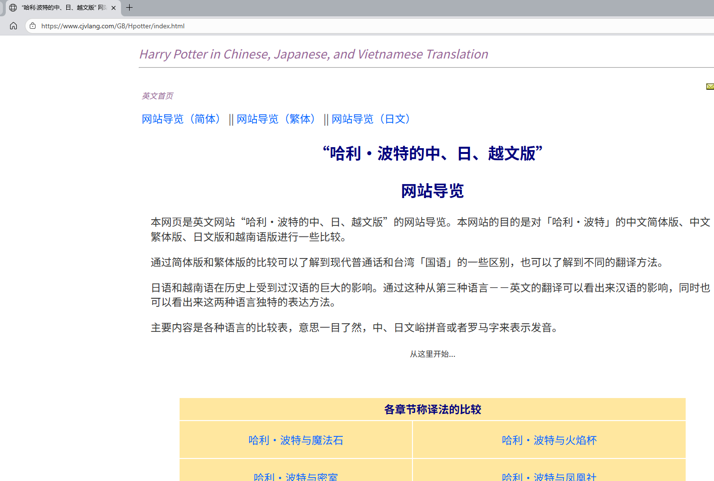Screen dimensions: 714x481
Task: Open the 英文首页 link
Action: [x=157, y=96]
